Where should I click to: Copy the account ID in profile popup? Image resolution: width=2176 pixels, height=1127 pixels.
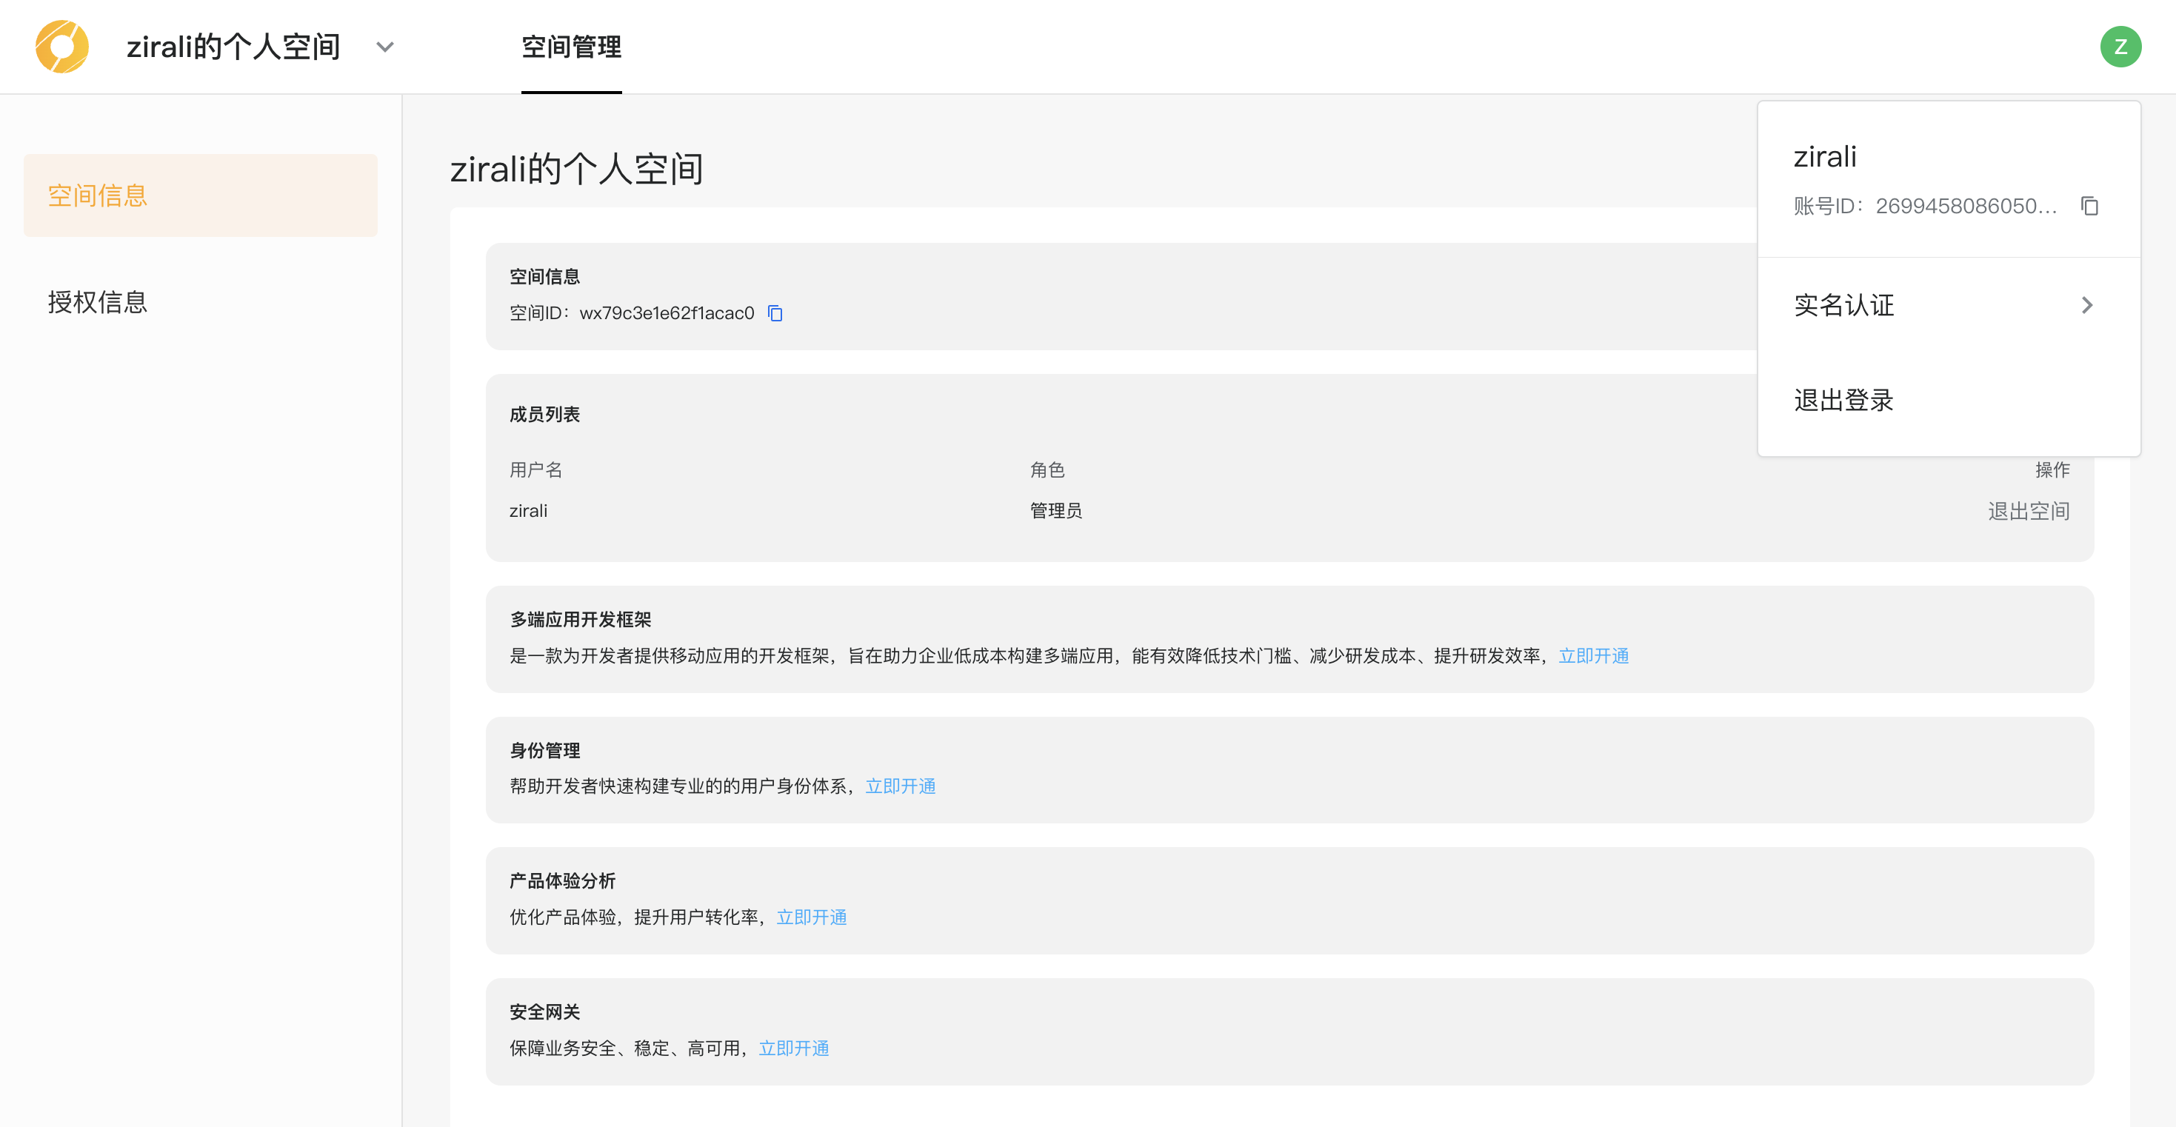[x=2089, y=206]
